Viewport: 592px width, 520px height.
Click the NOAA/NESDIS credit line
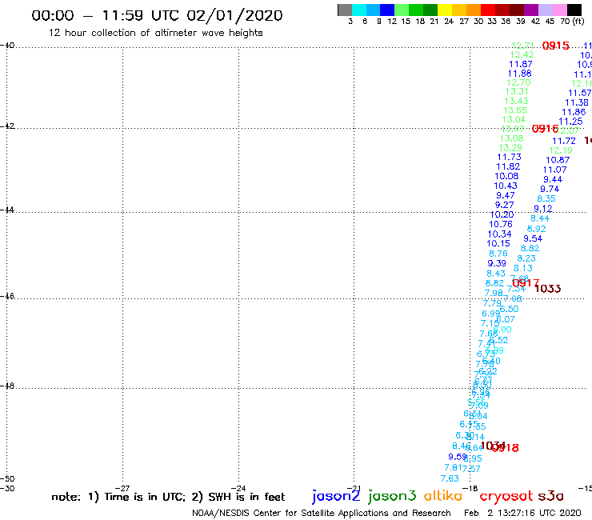click(322, 513)
